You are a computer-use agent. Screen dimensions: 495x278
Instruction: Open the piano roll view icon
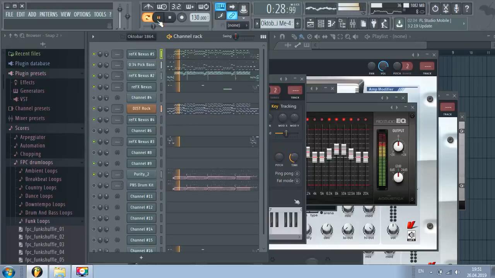[331, 24]
